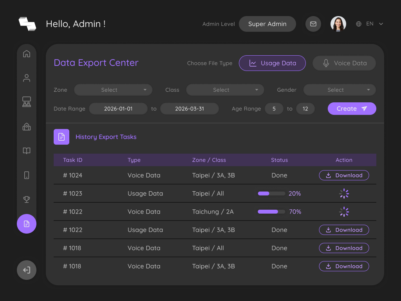Click the 'History Export Tasks' heading

pos(106,137)
